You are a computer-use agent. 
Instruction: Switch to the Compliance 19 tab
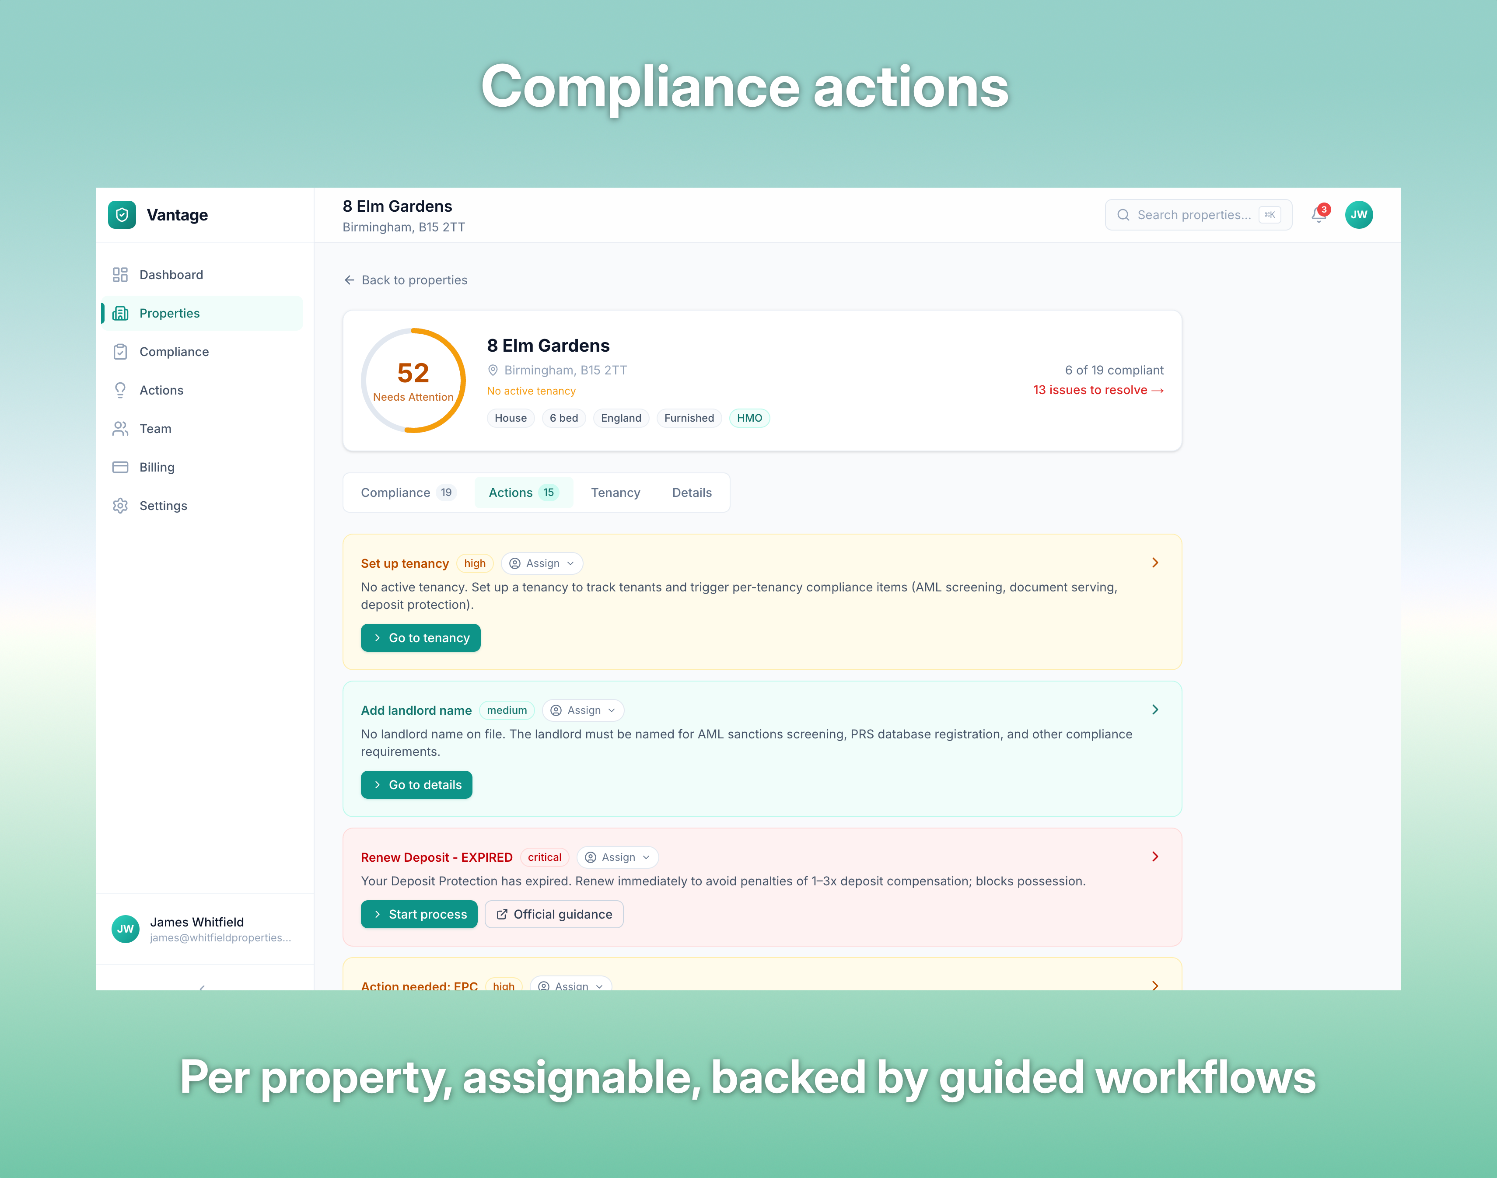[x=409, y=493]
